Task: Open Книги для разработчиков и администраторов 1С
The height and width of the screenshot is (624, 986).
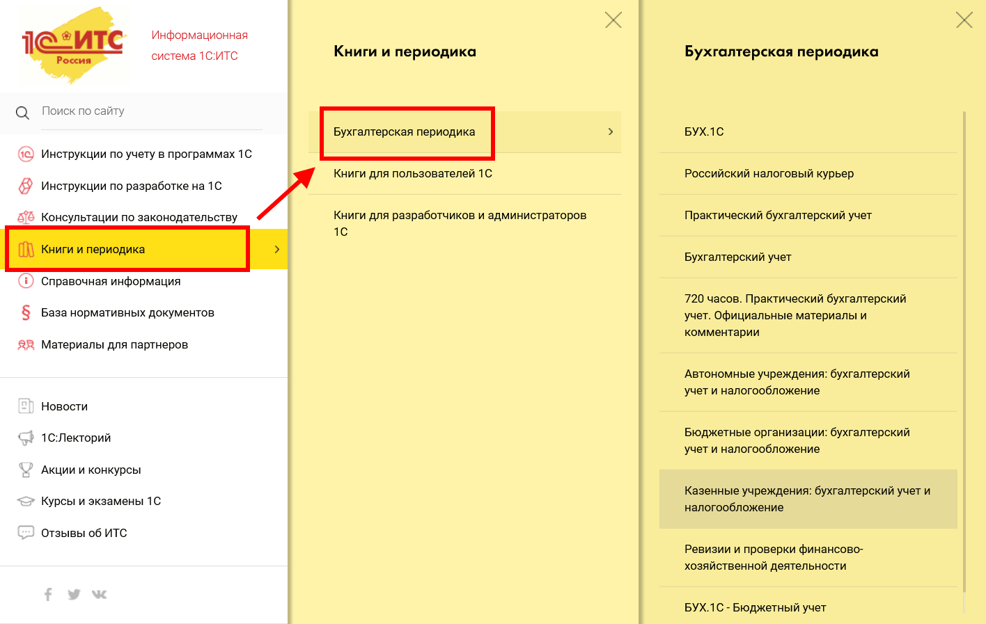Action: [x=464, y=223]
